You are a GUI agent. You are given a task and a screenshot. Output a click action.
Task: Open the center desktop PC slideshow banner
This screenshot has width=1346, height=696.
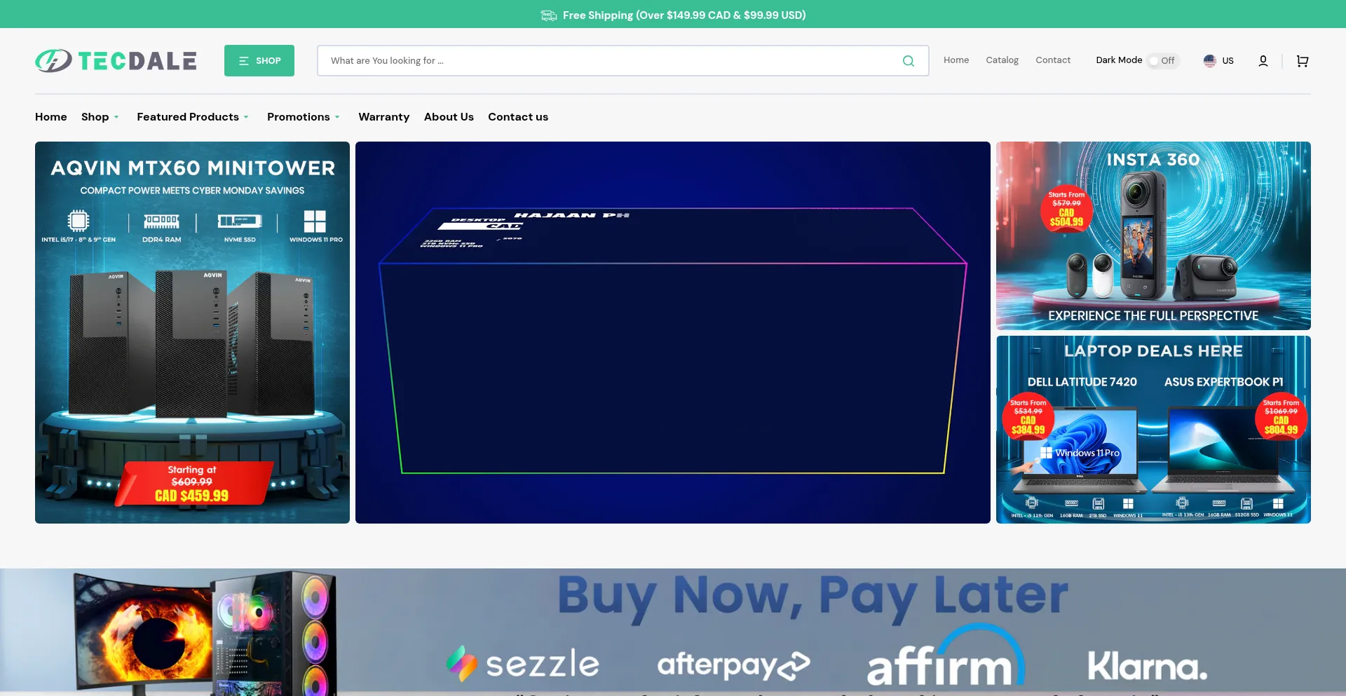click(673, 332)
